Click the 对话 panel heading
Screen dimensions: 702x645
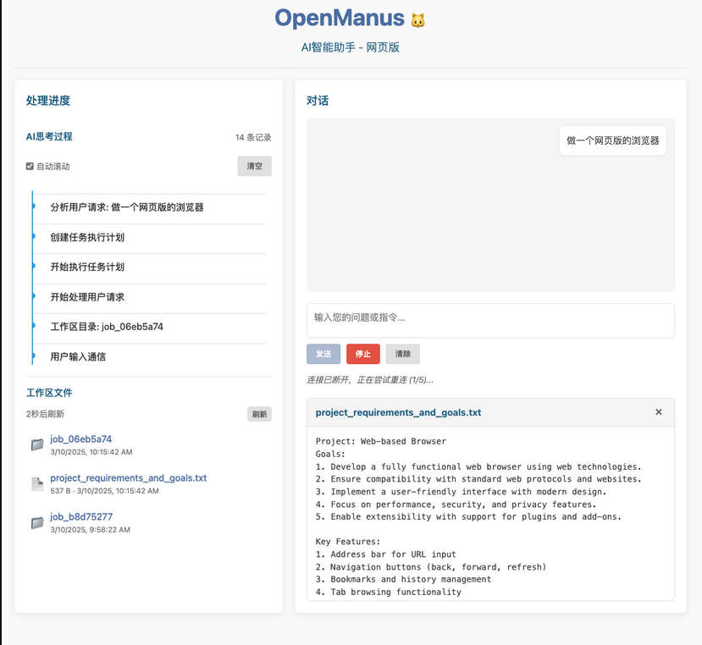pos(318,100)
